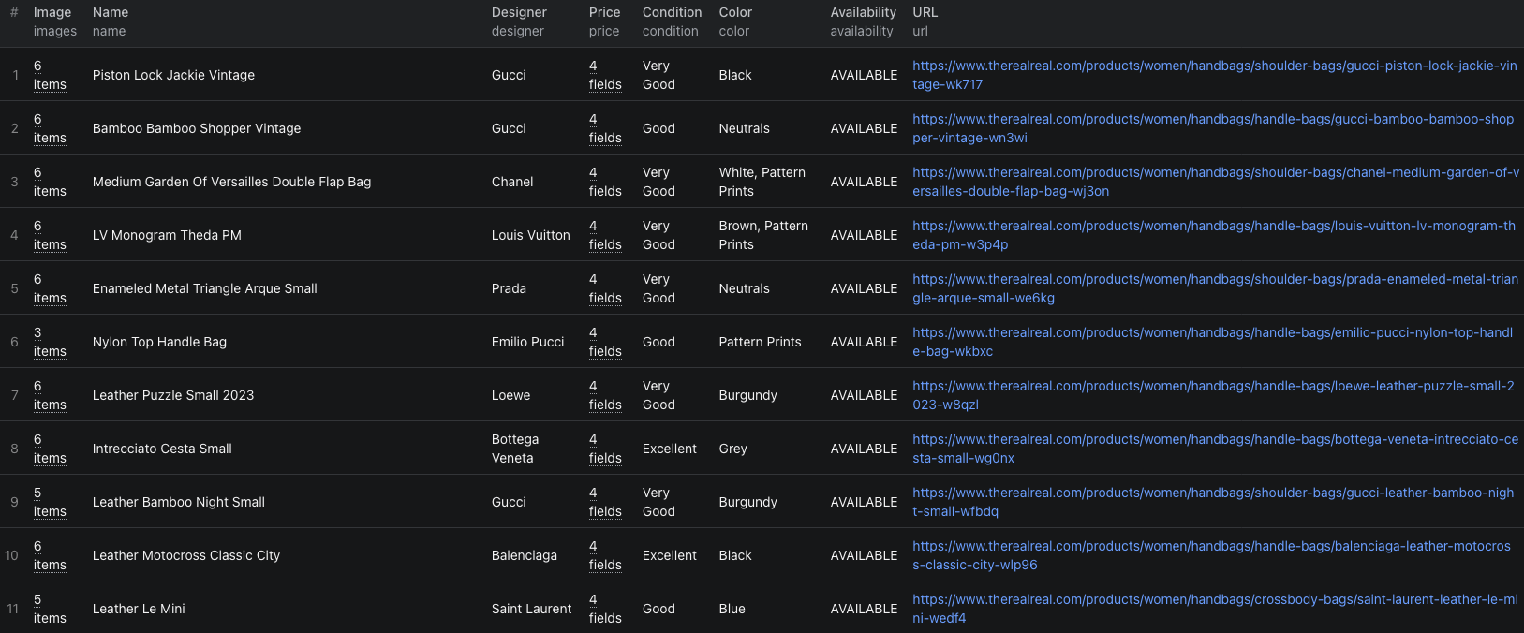Click Good condition in Emilio Pucci row

(x=658, y=342)
